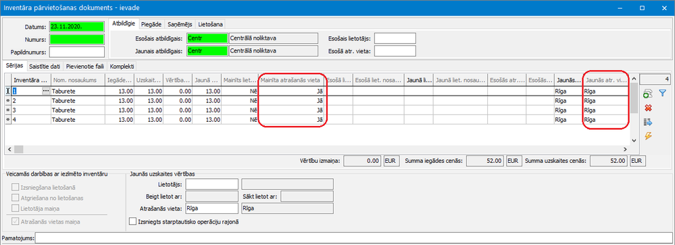Click the Jā cell in row 3
The width and height of the screenshot is (675, 245).
(291, 110)
